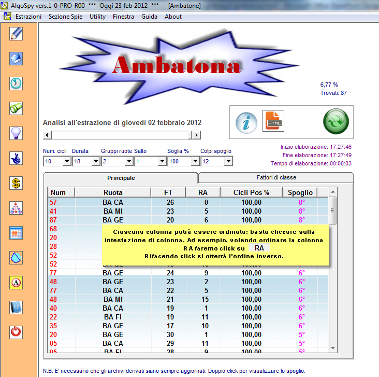Select row 05 BA CA with FT 29
379x377 pixels.
tap(188, 343)
